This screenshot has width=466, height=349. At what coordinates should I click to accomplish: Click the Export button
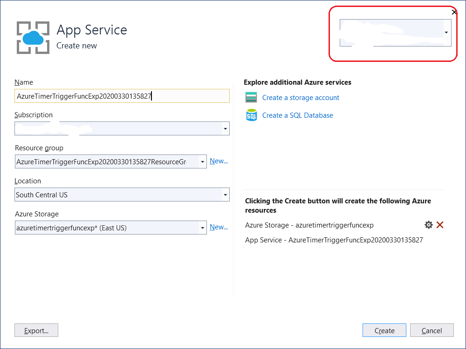click(x=36, y=330)
